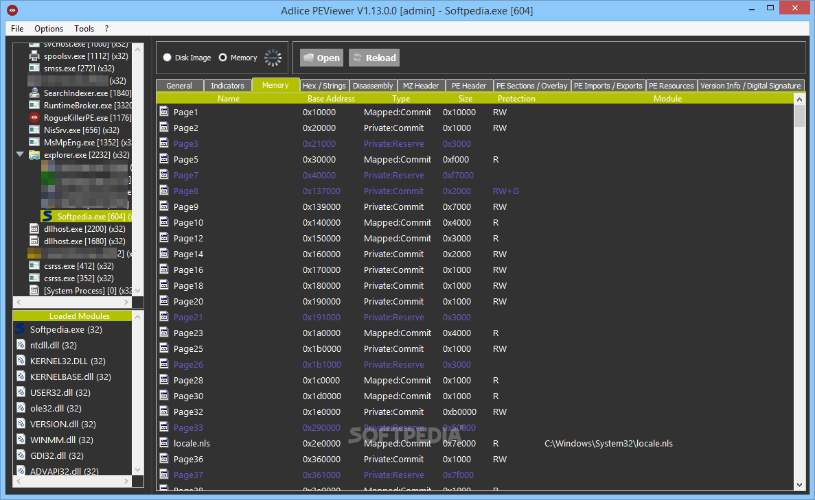Image resolution: width=815 pixels, height=500 pixels.
Task: Open the PE Resources tab
Action: pyautogui.click(x=671, y=86)
